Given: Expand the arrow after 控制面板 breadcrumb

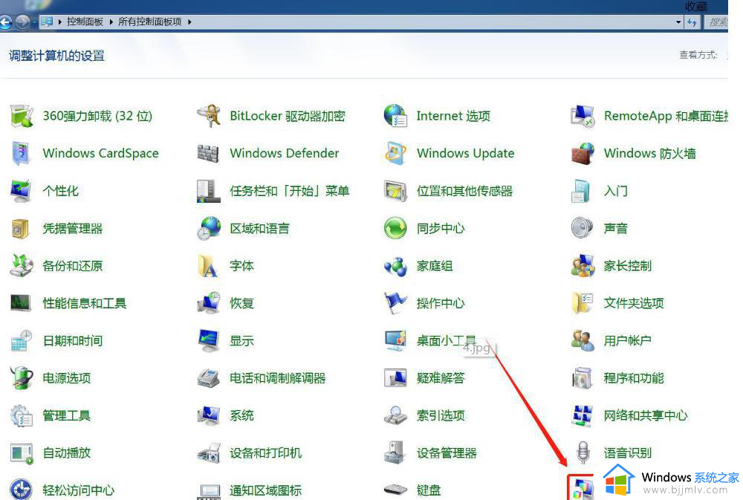Looking at the screenshot, I should [x=111, y=22].
